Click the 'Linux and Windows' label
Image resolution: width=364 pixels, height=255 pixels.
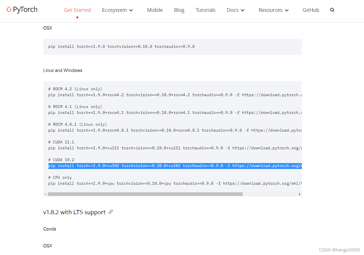tap(63, 70)
